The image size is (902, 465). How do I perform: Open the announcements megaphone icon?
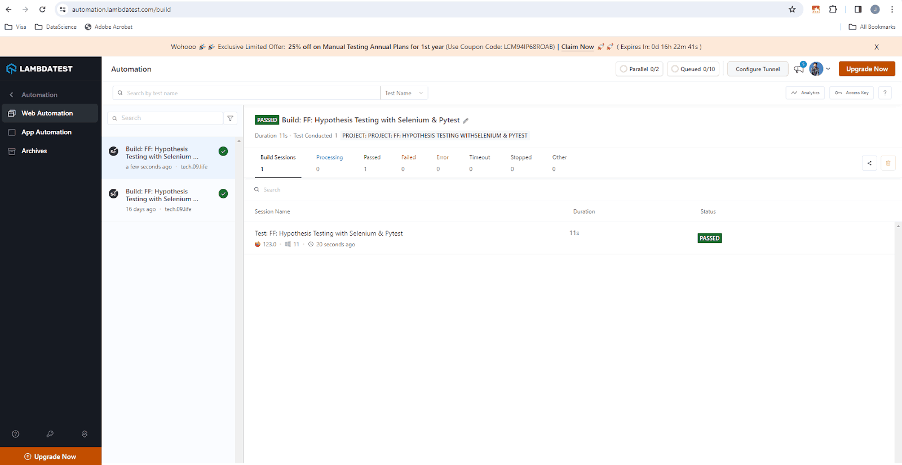tap(799, 69)
